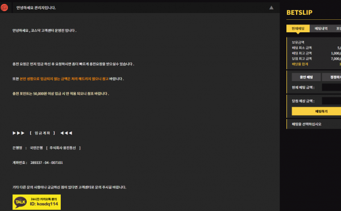Click the TALK speech bubble icon
Screen dimensions: 341x211
pos(20,202)
